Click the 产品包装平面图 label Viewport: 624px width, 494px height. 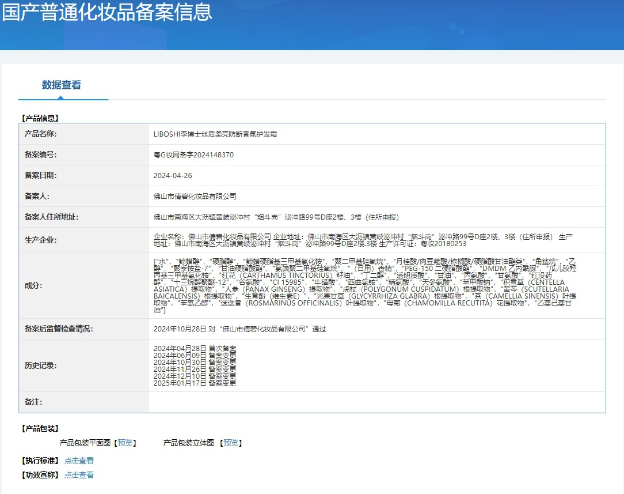tap(85, 443)
